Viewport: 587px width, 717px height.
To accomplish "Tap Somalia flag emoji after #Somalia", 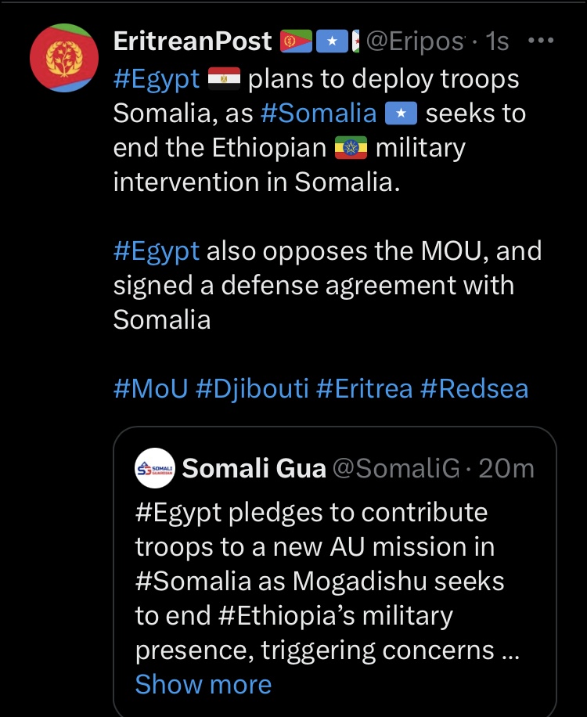I will 401,113.
